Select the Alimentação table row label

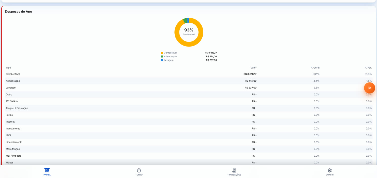(x=13, y=81)
